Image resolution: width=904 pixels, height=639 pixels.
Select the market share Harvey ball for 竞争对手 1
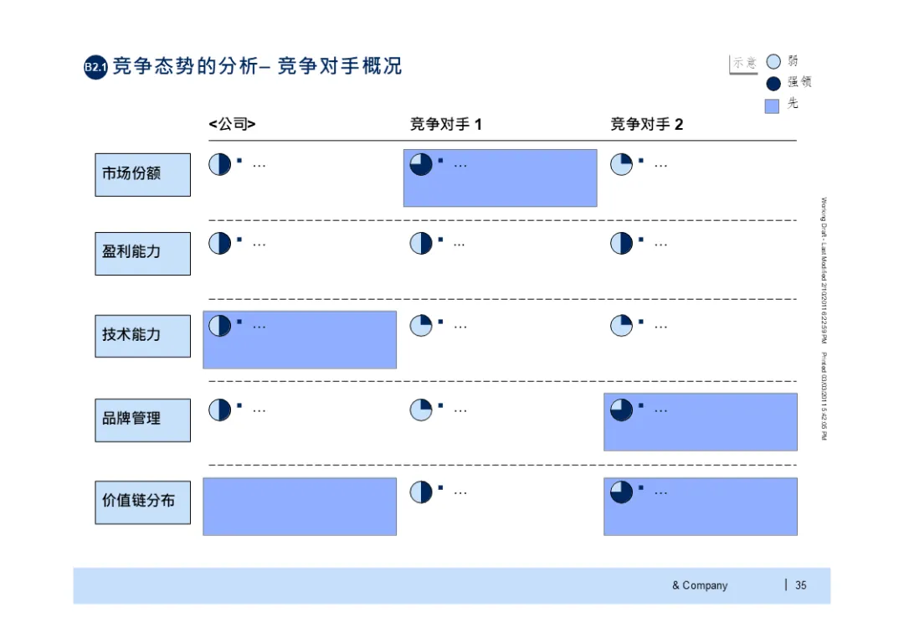(x=421, y=164)
